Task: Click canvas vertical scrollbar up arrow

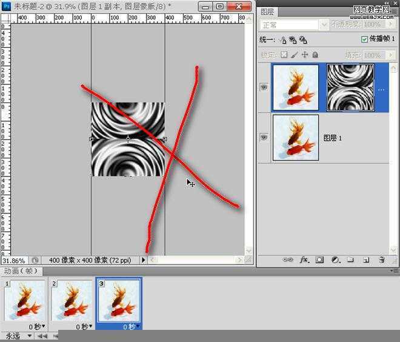Action: tap(248, 19)
